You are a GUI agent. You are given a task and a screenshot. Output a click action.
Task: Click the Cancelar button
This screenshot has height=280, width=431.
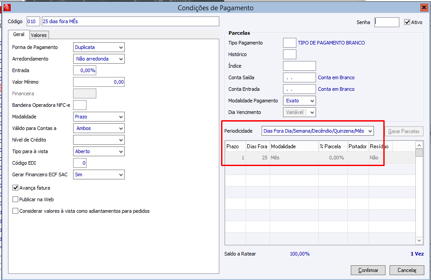pos(406,270)
